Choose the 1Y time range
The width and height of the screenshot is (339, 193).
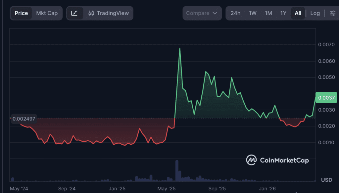(283, 13)
